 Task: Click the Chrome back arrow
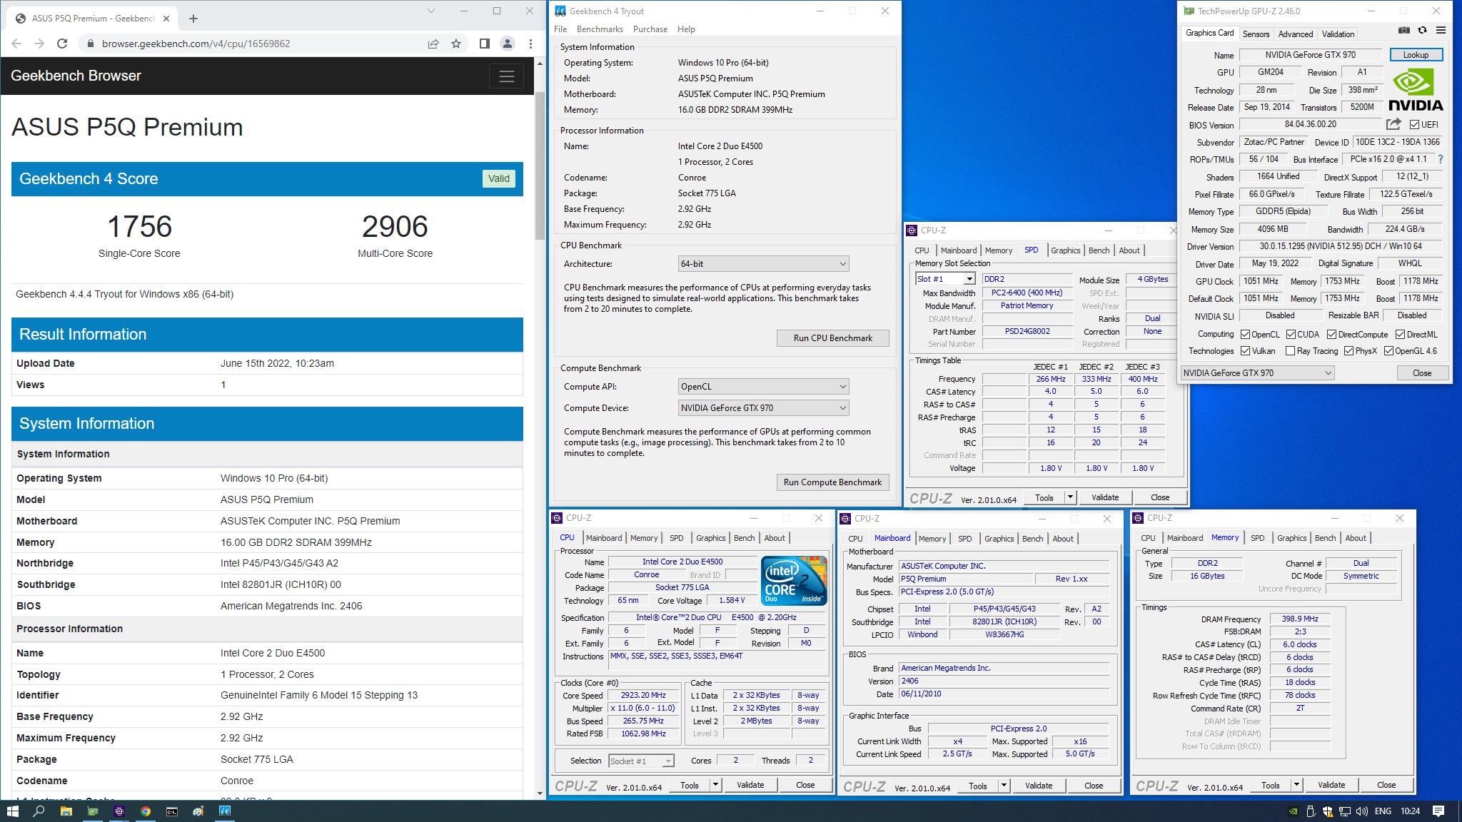pos(16,44)
